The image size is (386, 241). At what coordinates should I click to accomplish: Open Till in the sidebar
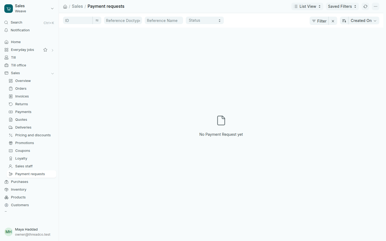[x=29, y=58]
